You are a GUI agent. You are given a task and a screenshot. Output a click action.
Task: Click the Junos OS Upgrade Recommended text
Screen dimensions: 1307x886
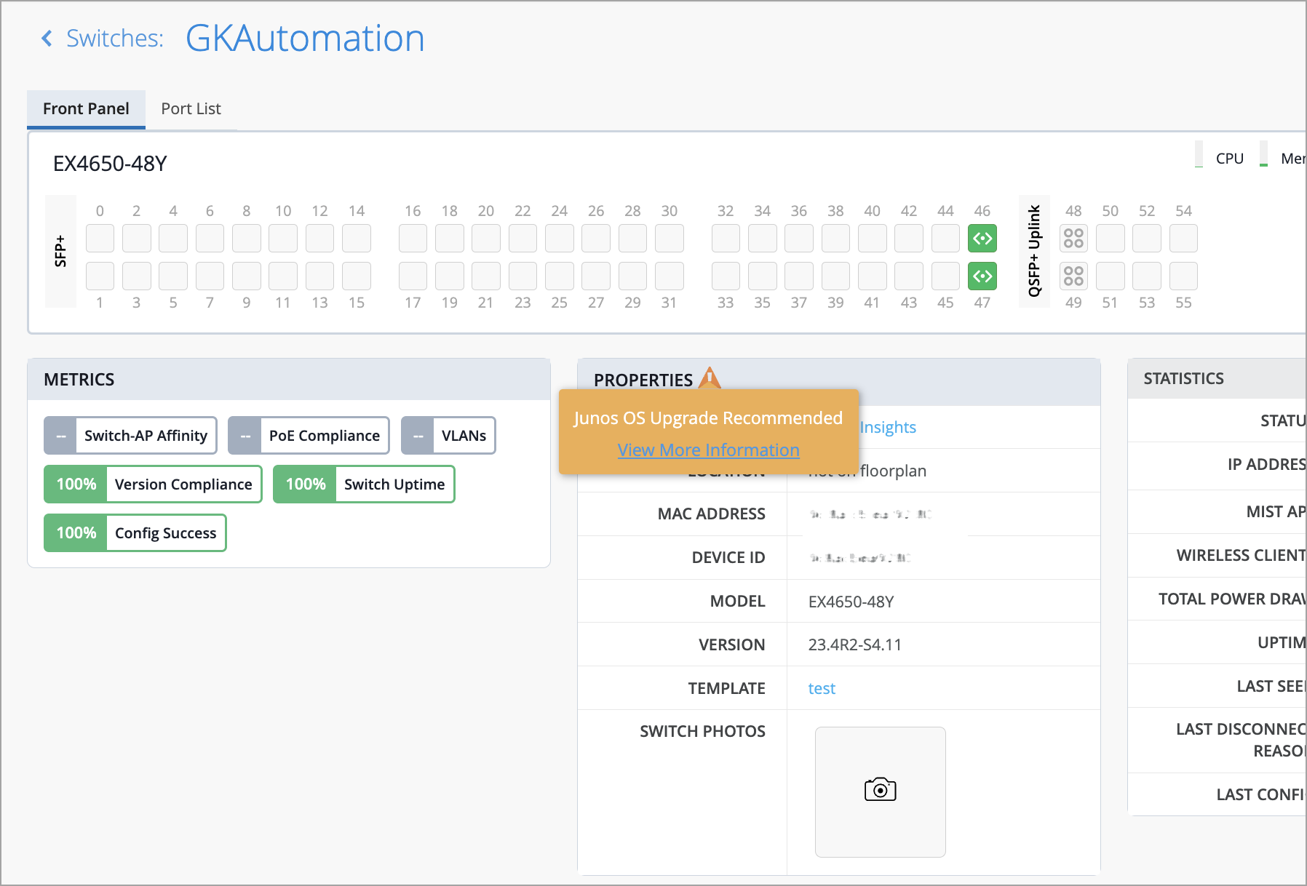click(708, 418)
